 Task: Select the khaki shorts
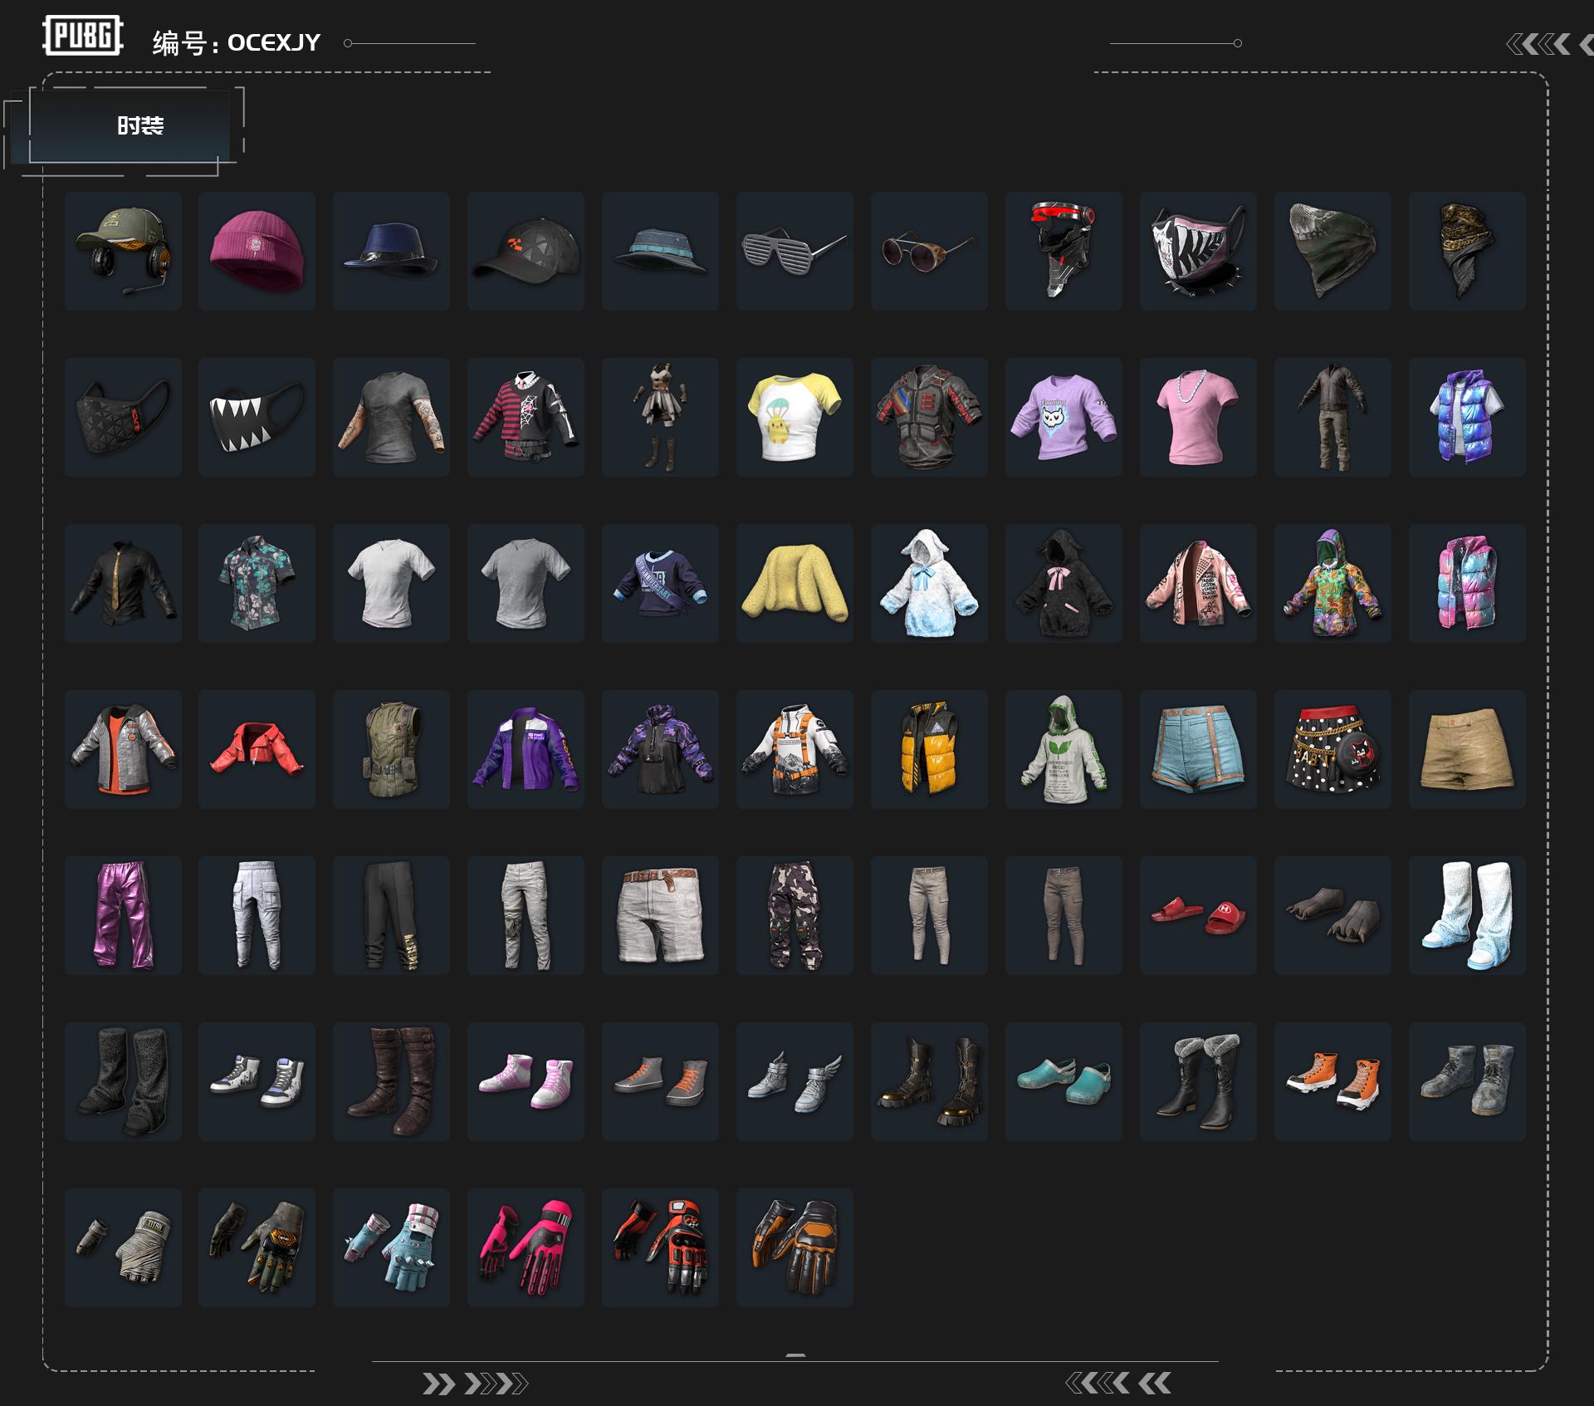1468,750
